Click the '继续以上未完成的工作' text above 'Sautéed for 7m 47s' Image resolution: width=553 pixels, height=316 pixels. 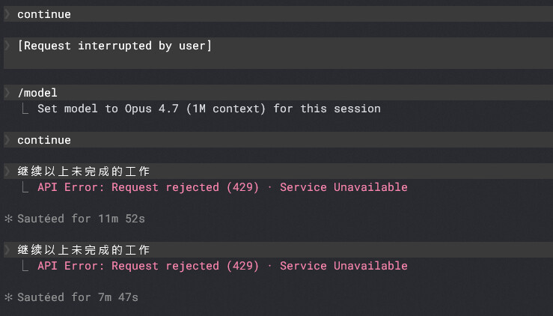[x=84, y=250]
